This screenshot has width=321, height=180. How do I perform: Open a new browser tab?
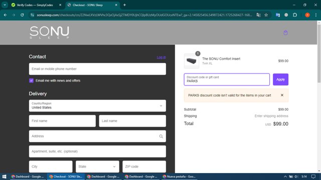pyautogui.click(x=124, y=5)
